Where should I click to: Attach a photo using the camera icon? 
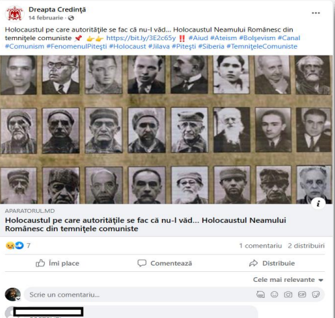coord(288,295)
